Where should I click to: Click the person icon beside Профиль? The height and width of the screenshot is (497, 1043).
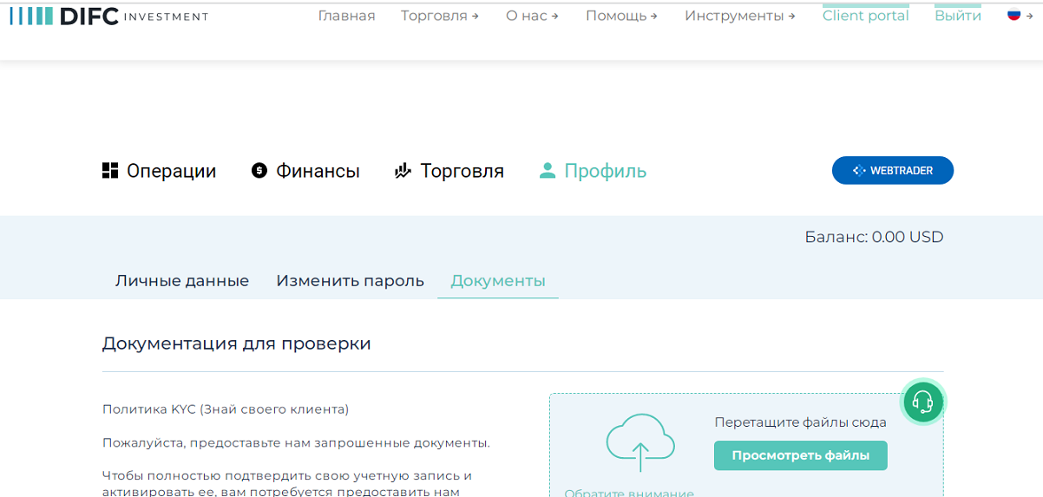[547, 171]
